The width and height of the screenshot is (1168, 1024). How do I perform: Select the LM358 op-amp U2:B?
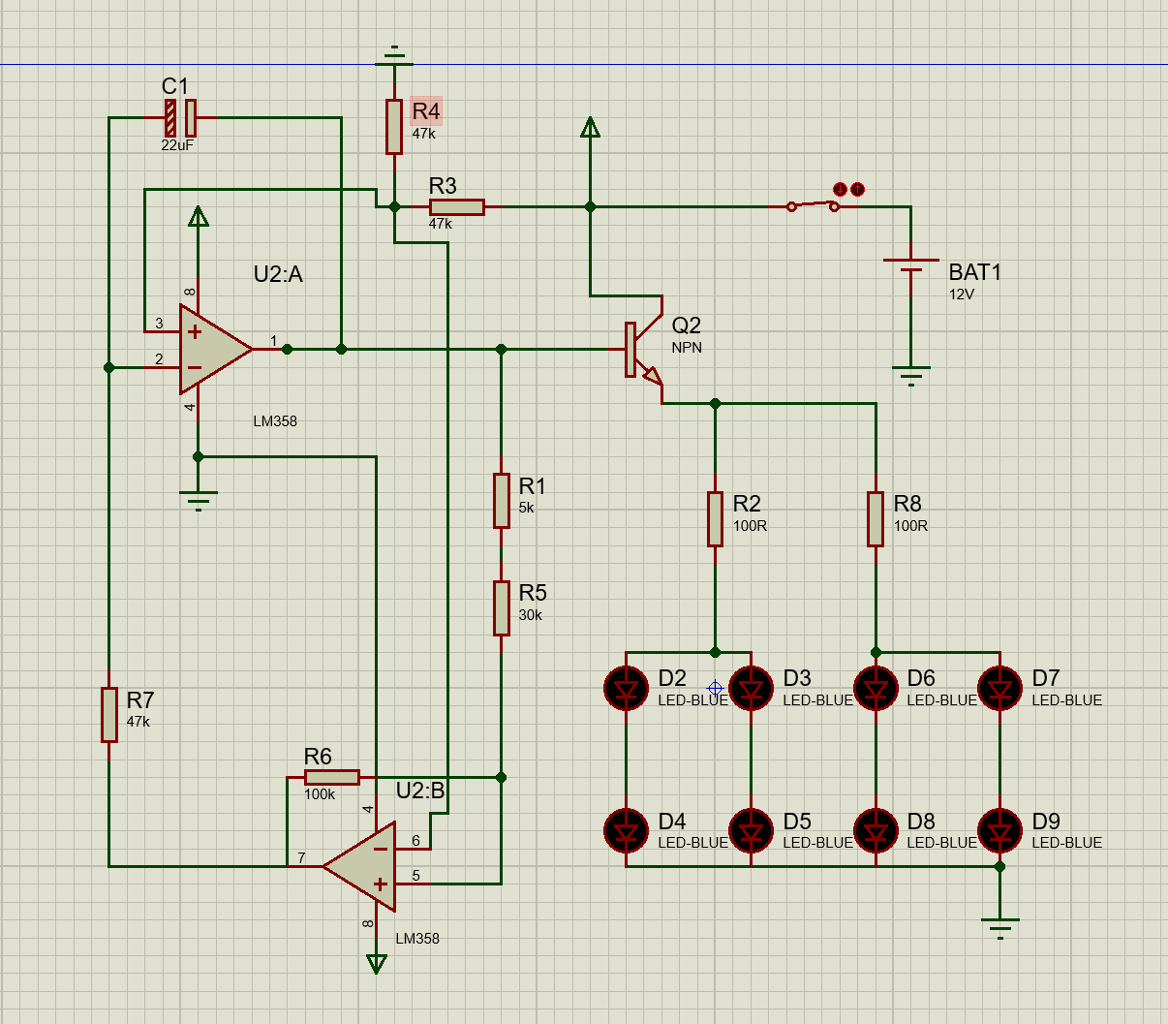[x=360, y=866]
